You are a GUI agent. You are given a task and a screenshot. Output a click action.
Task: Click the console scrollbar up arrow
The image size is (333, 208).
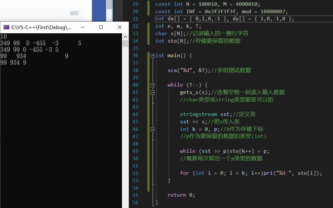click(125, 37)
